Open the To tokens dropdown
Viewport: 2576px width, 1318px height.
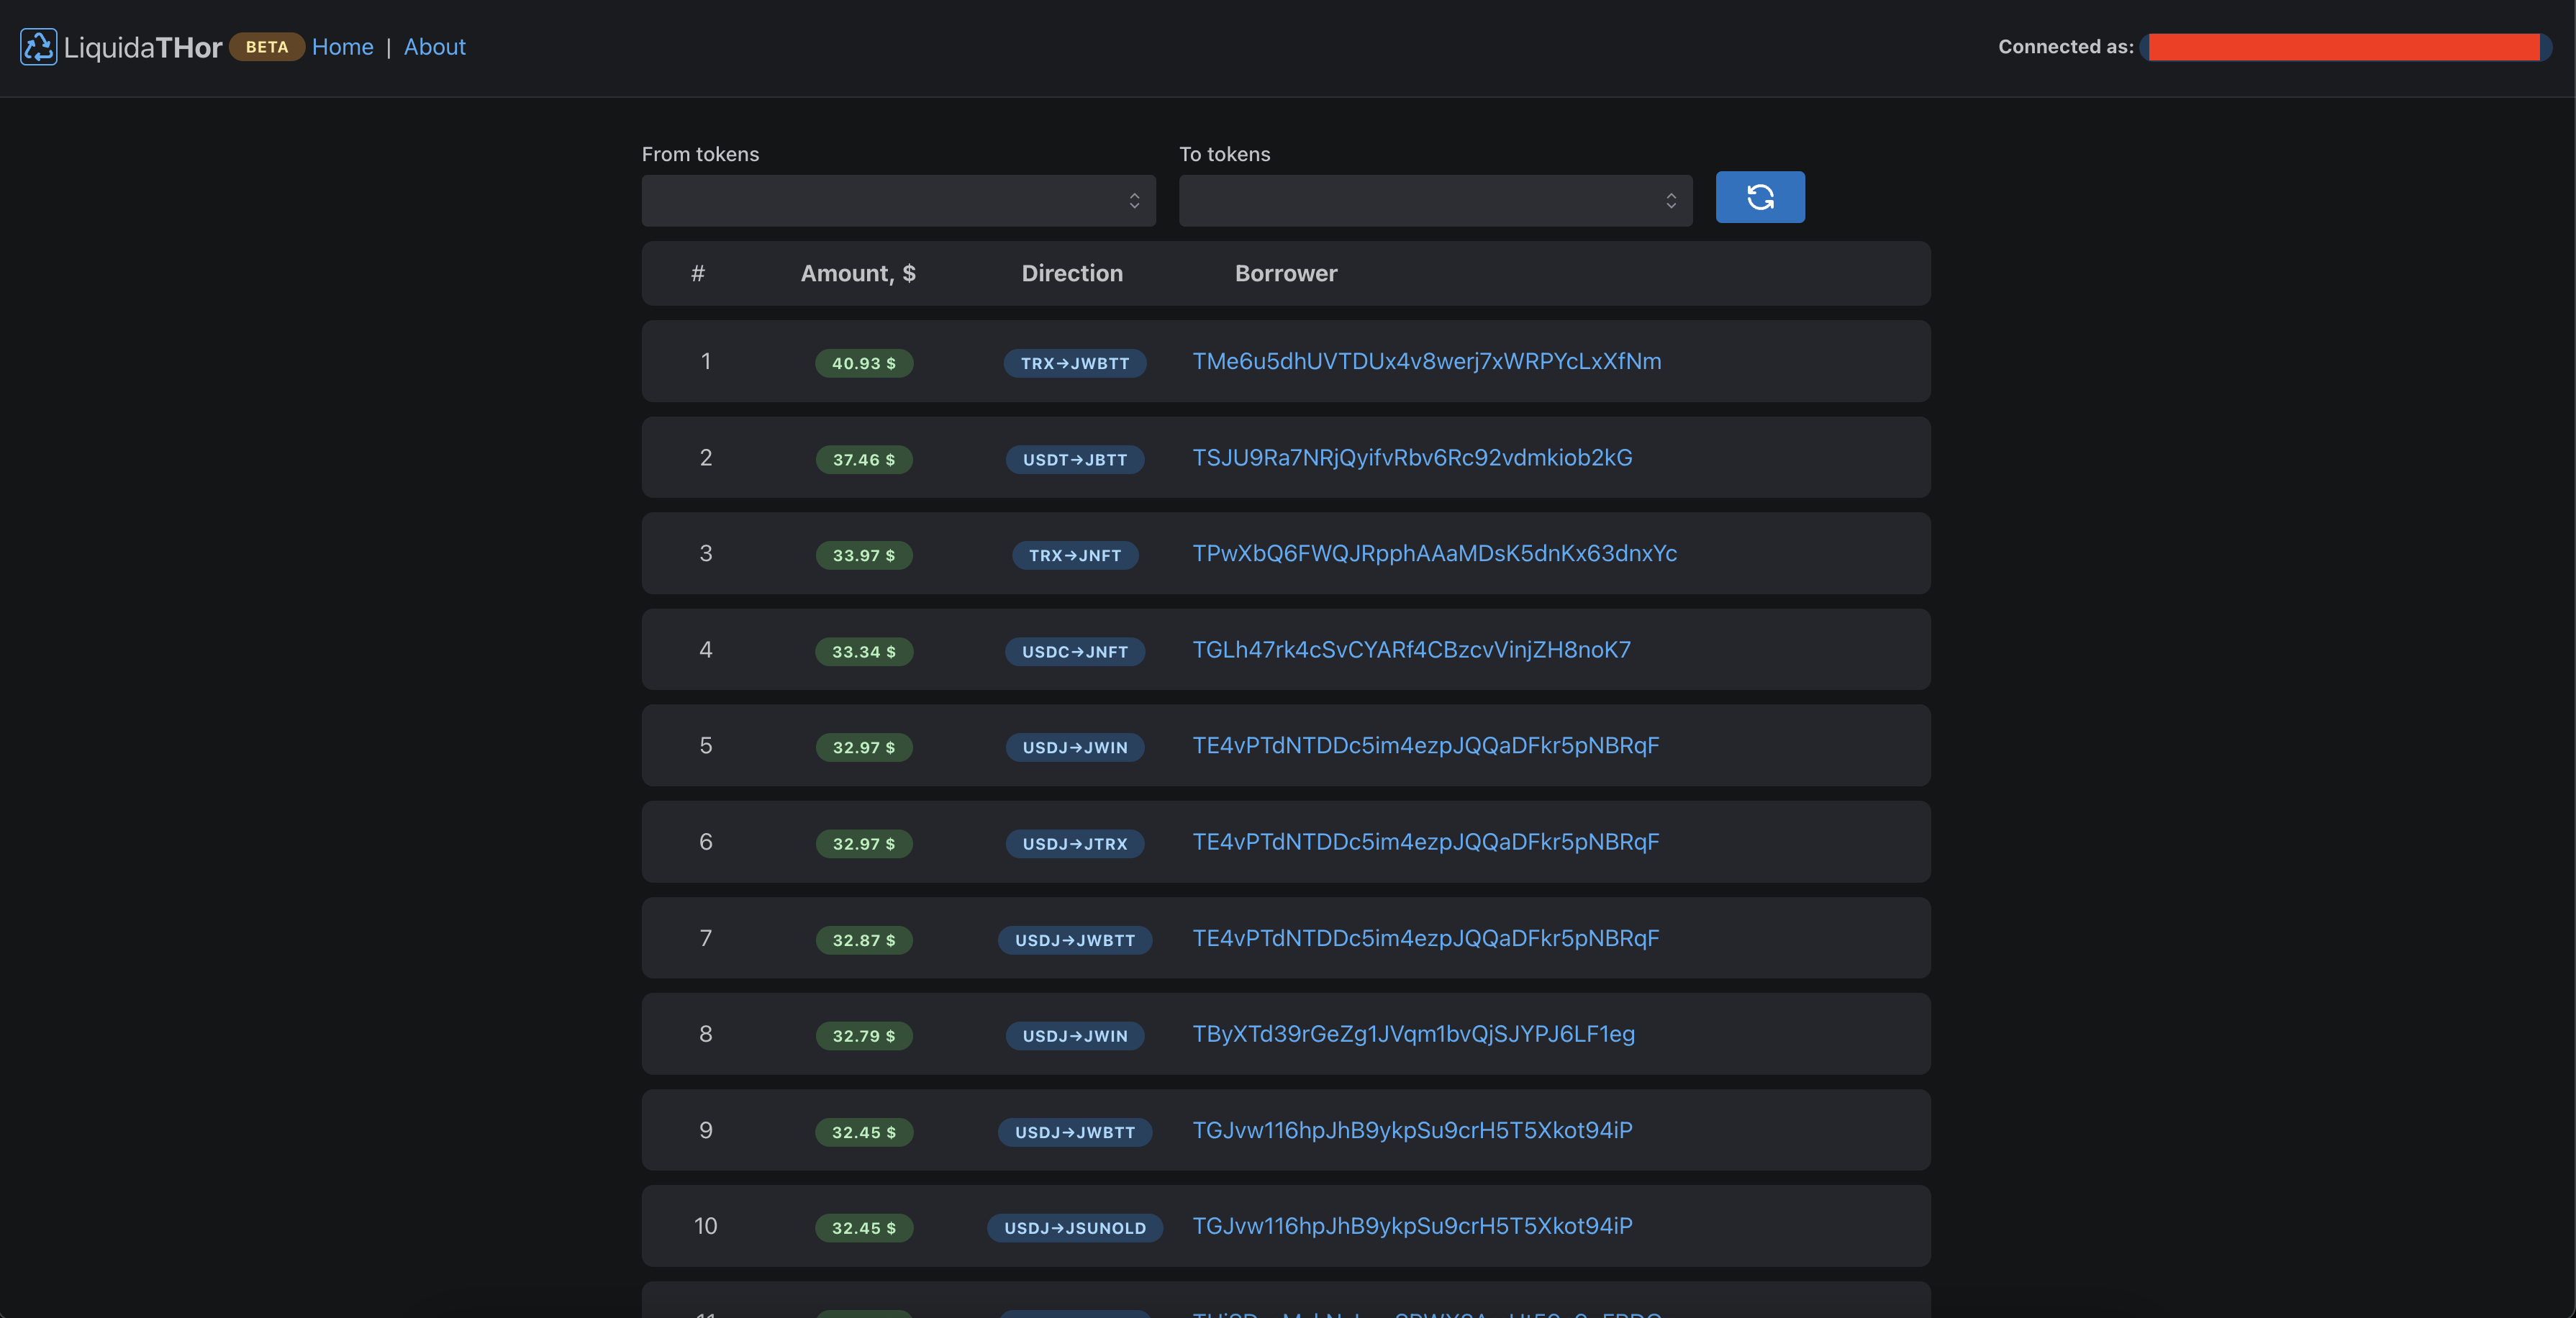coord(1434,201)
